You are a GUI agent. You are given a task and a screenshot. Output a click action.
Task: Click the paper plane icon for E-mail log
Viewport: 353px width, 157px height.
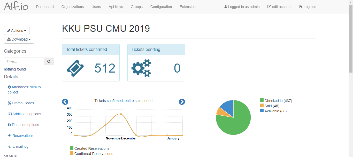click(x=9, y=146)
